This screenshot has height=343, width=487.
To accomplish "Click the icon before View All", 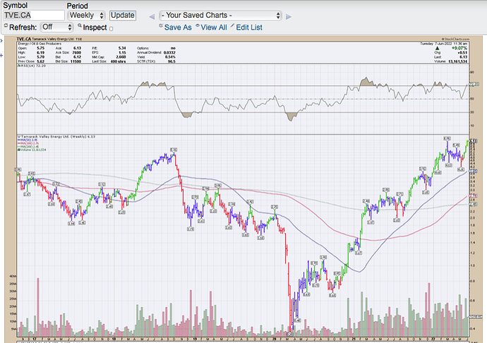I will pos(198,25).
